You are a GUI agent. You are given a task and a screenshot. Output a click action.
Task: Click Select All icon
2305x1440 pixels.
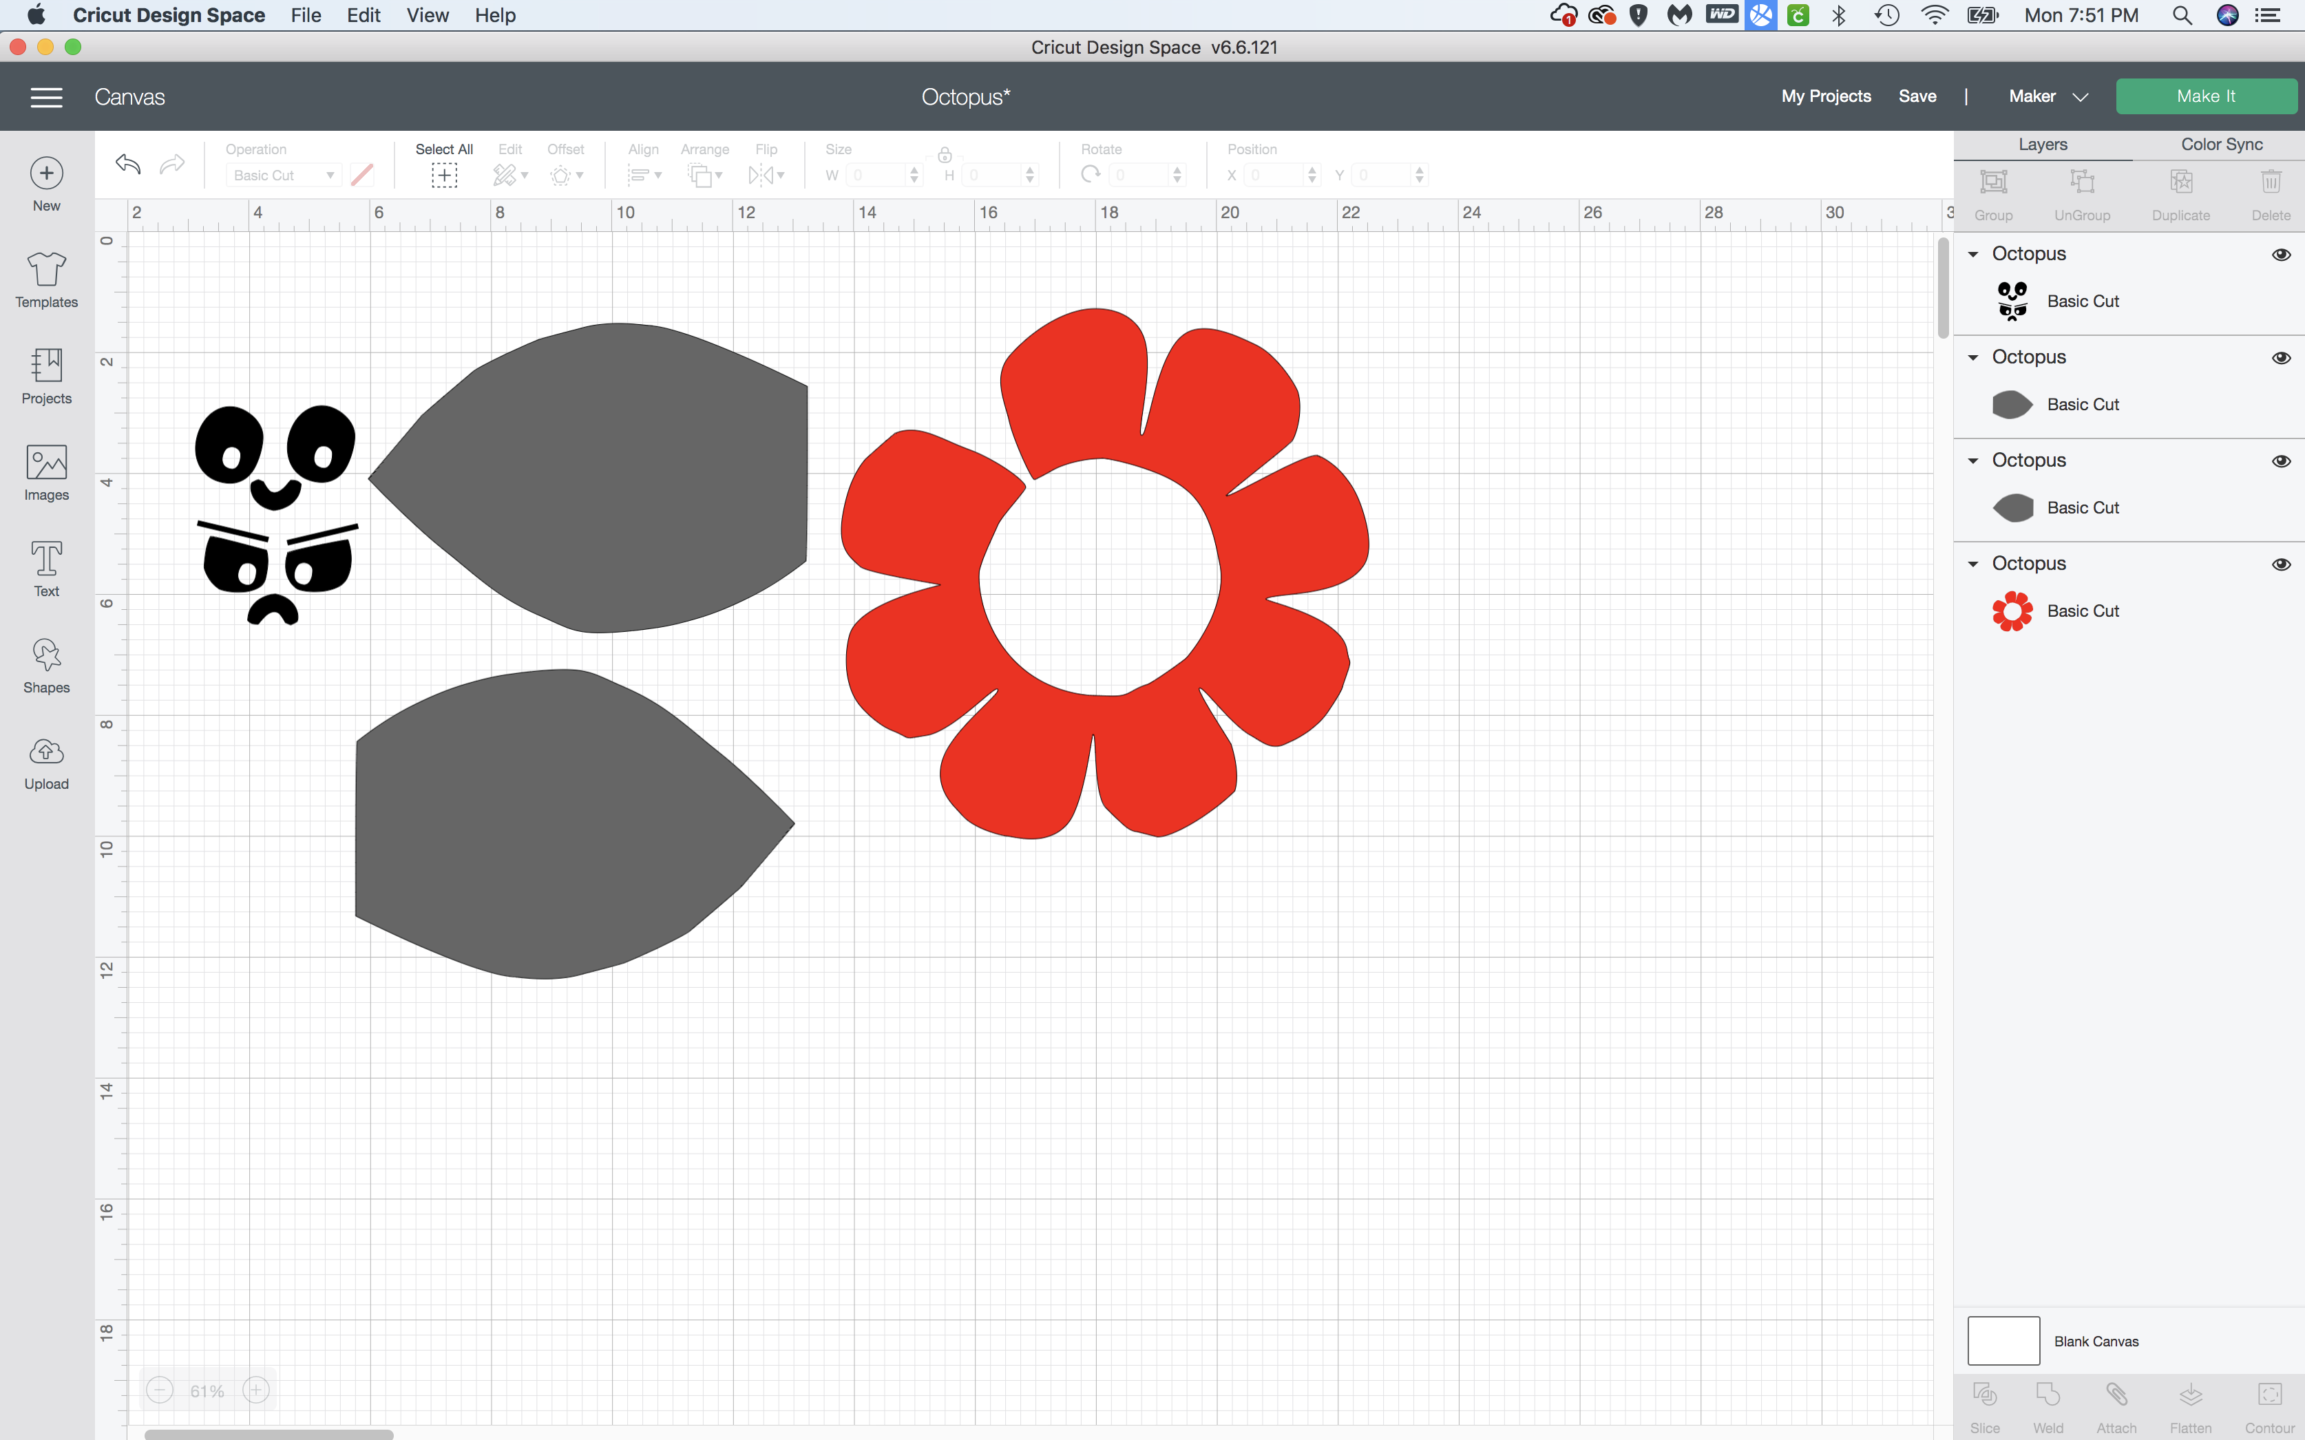point(444,174)
